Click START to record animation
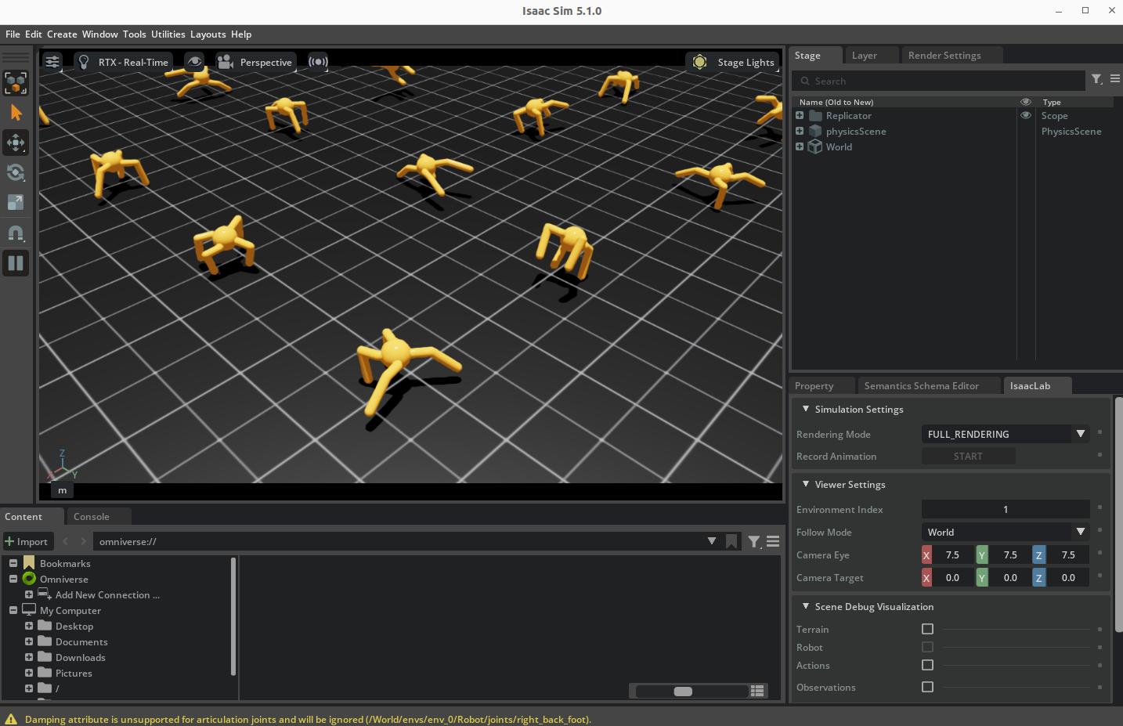The image size is (1123, 726). click(968, 456)
